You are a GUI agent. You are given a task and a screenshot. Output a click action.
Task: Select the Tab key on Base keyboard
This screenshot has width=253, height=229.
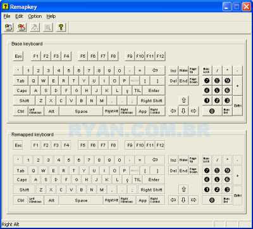20,81
